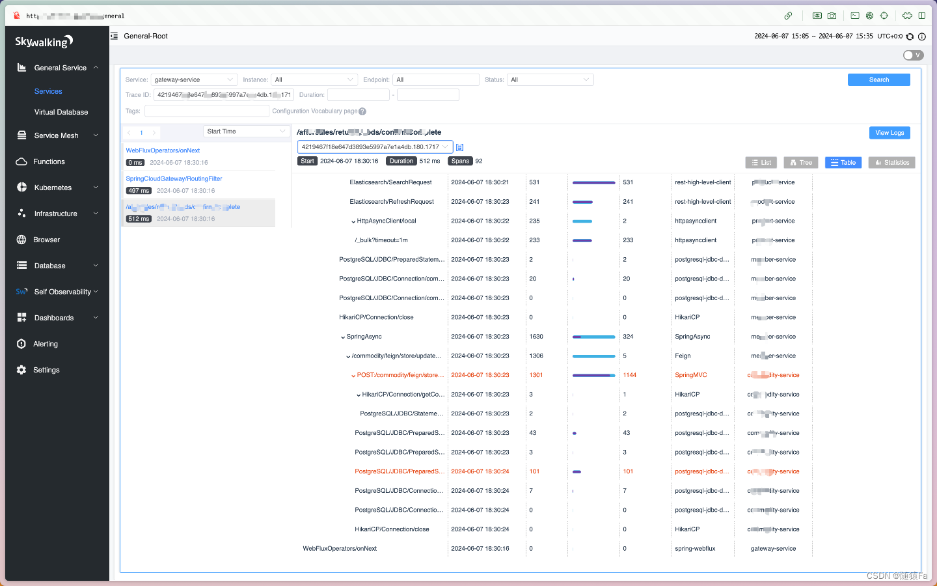Click the Trace ID input field

coord(224,95)
